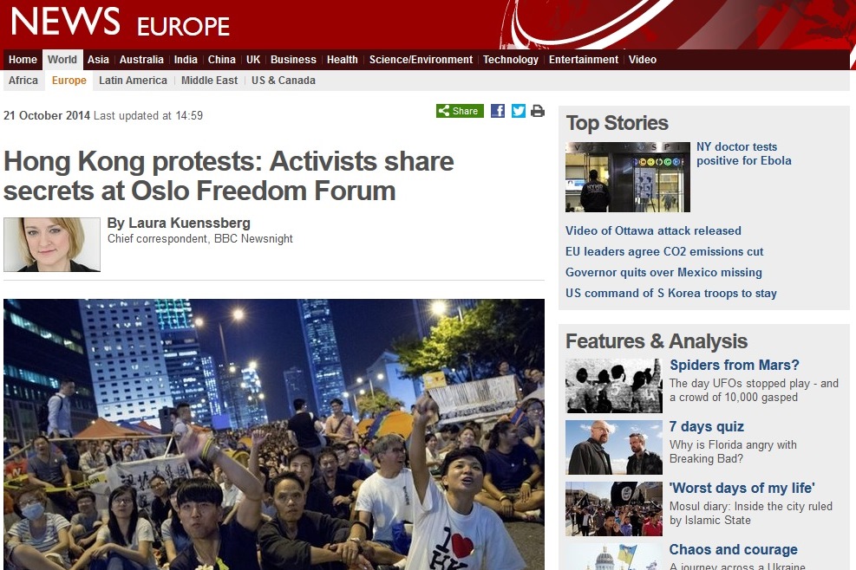
Task: Click Laura Kuenssberg's author photo
Action: click(52, 244)
